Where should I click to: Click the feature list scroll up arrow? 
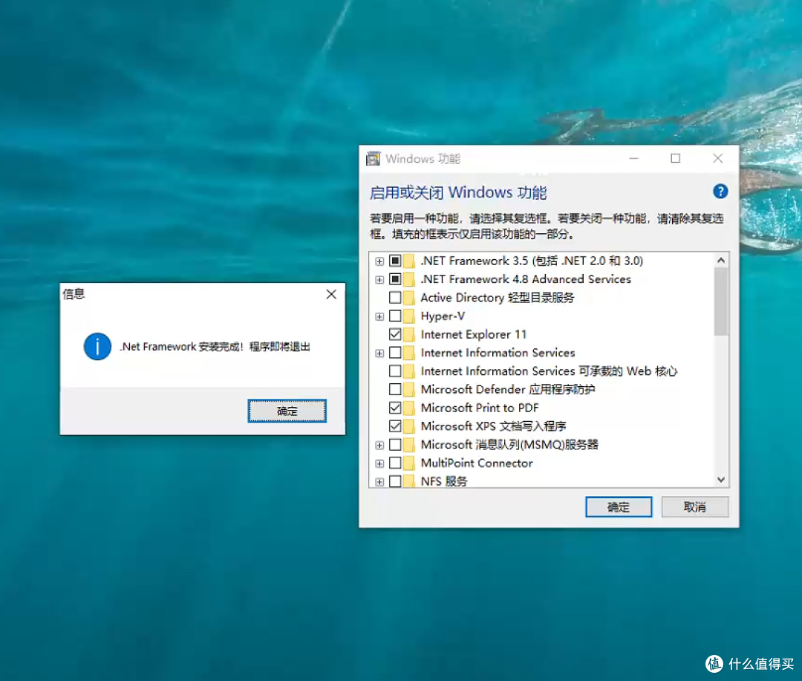tap(721, 261)
